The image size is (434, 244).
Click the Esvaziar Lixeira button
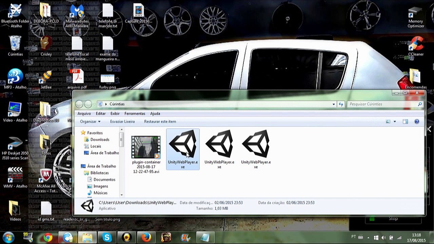[x=122, y=122]
